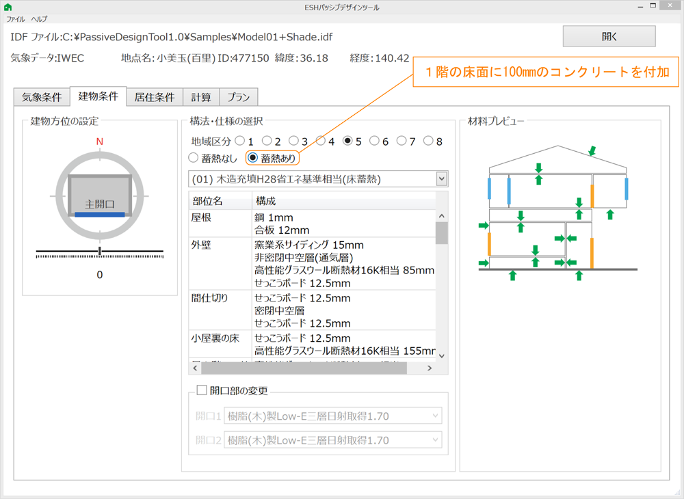Maximize the ESH window
Screen dimensions: 684x499
(653, 5)
